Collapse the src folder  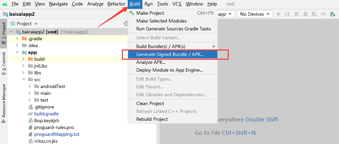click(x=23, y=80)
